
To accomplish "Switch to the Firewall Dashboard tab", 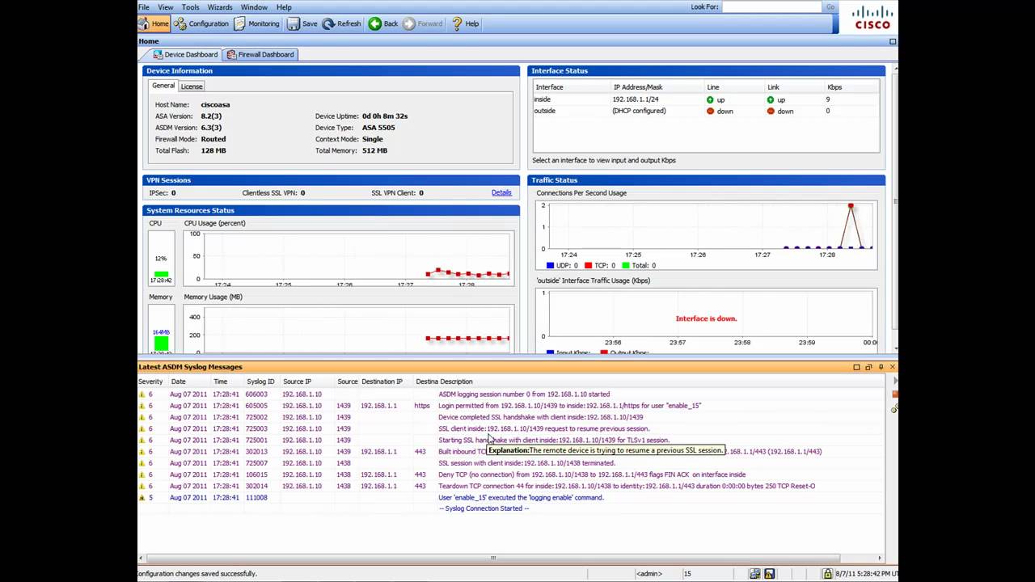I will pyautogui.click(x=260, y=54).
